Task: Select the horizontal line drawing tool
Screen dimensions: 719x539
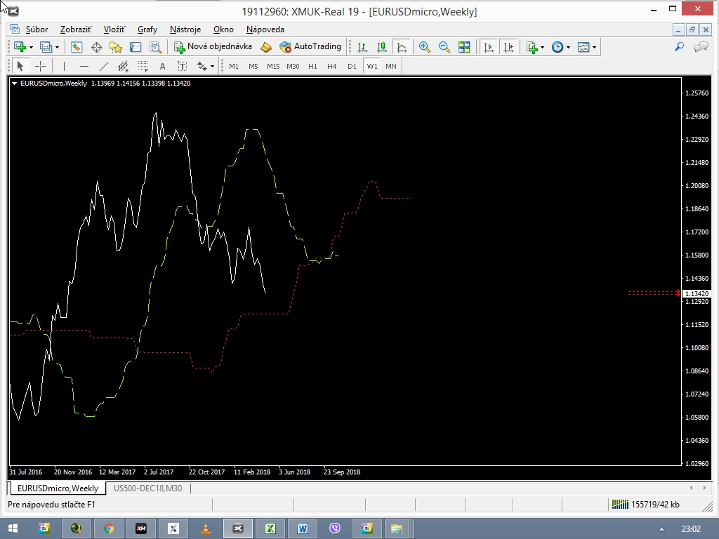Action: [84, 66]
